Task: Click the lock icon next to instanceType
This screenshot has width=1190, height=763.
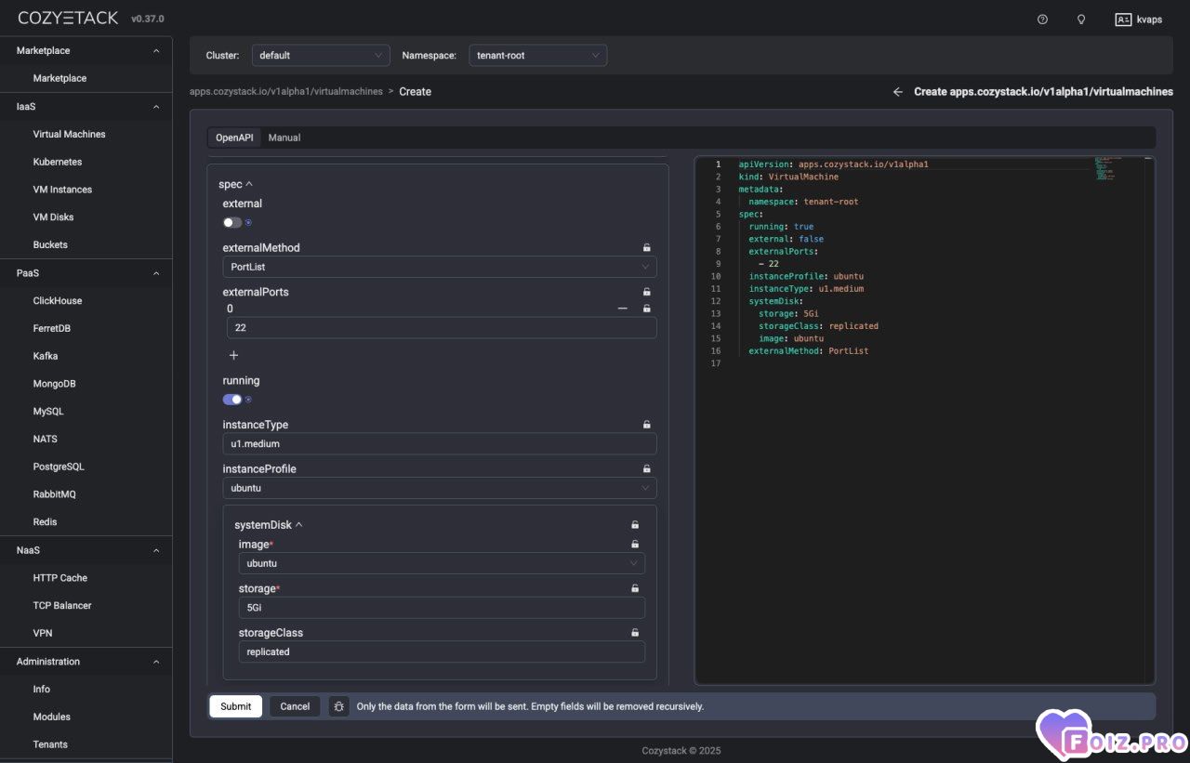Action: (x=647, y=425)
